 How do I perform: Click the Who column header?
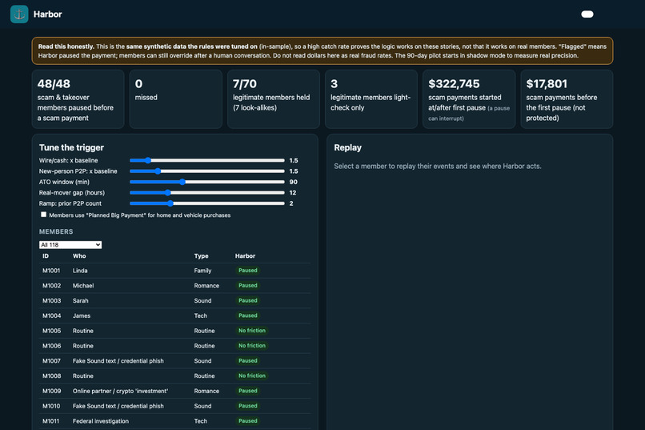point(79,256)
